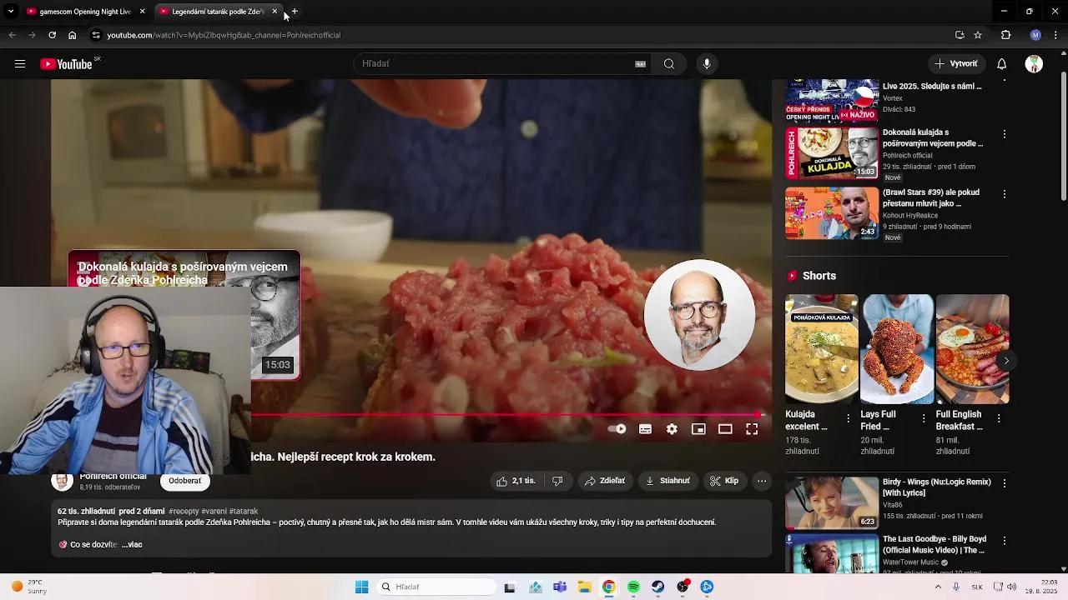Like the video with 2,1 tis. likes

(x=515, y=481)
